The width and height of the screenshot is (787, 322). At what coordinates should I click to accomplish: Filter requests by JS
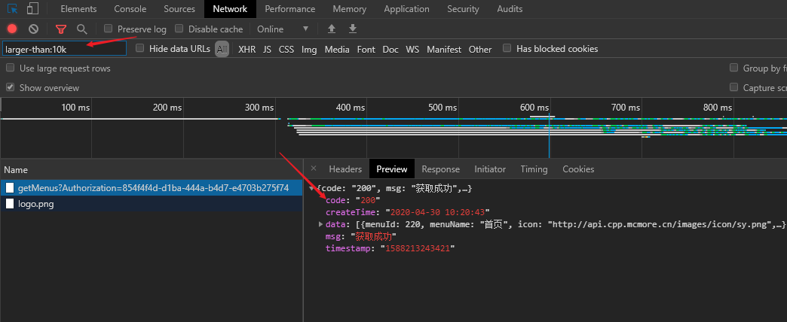[x=267, y=49]
